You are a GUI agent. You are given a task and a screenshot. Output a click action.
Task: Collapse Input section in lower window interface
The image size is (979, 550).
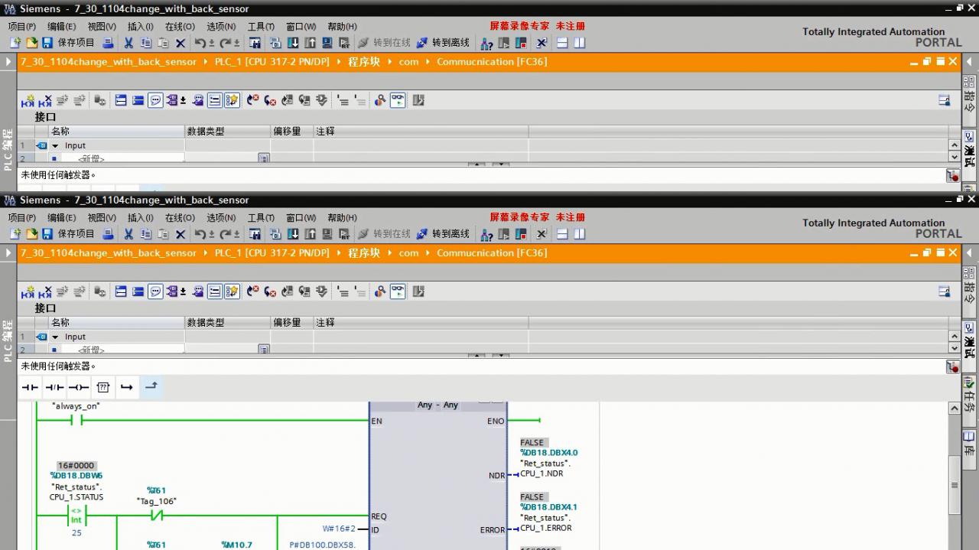(x=55, y=337)
